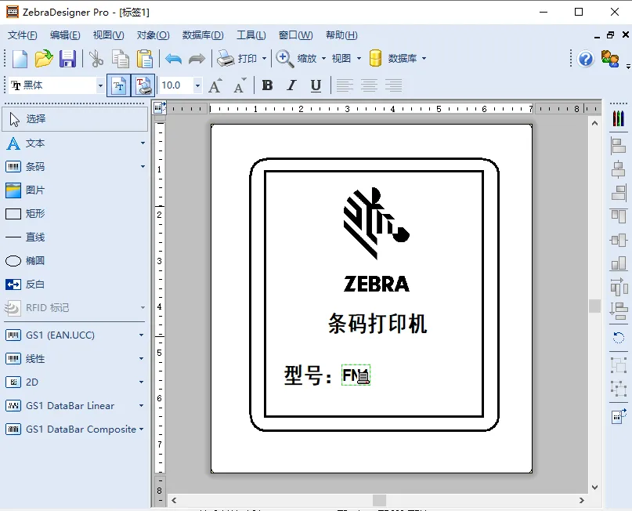632x511 pixels.
Task: Click the 缩放 zoom button
Action: pos(298,59)
